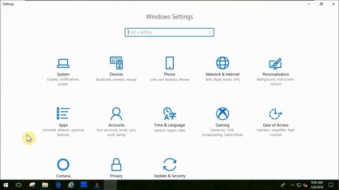
Task: Click the Phone label
Action: [x=169, y=74]
